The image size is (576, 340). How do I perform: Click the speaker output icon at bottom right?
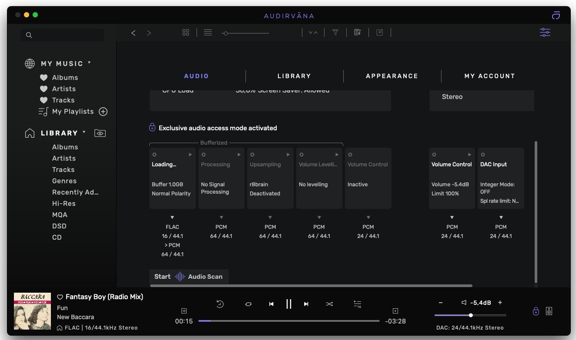pyautogui.click(x=549, y=311)
